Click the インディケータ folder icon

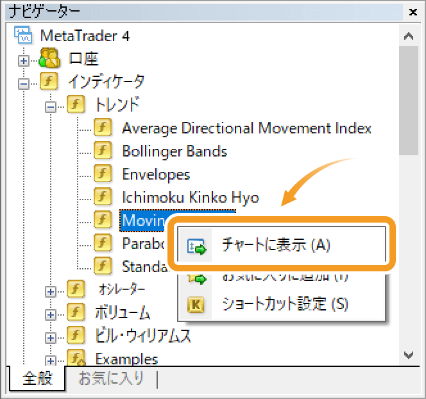coord(49,81)
